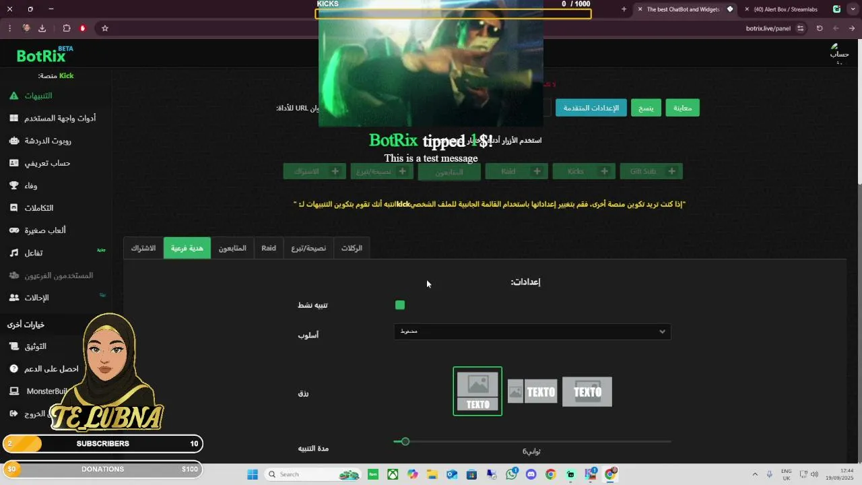Open the browser downloads icon

point(42,28)
